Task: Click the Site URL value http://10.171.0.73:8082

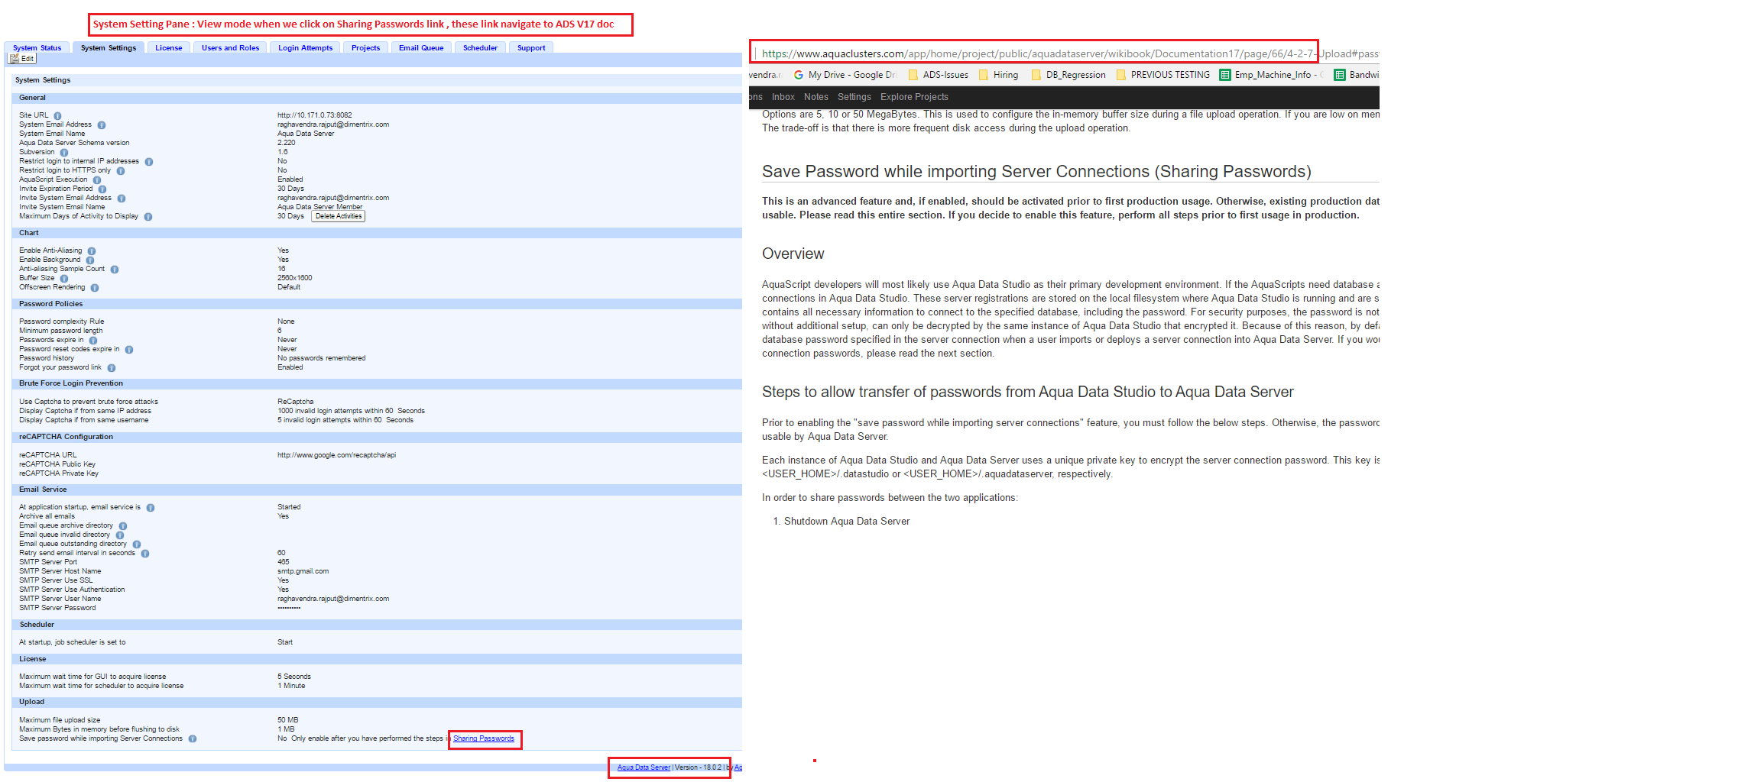Action: (315, 115)
